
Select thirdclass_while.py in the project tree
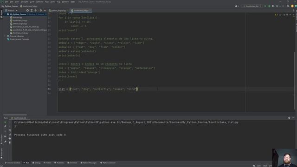pyautogui.click(x=19, y=33)
